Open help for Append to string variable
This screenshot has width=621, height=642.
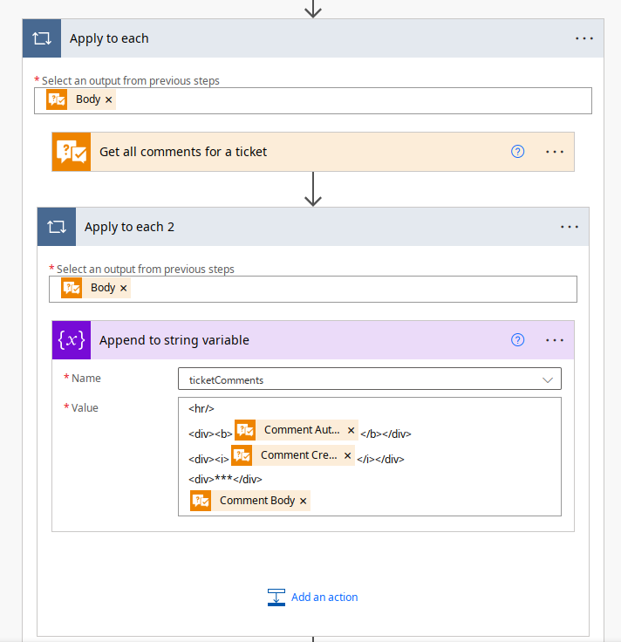click(517, 340)
